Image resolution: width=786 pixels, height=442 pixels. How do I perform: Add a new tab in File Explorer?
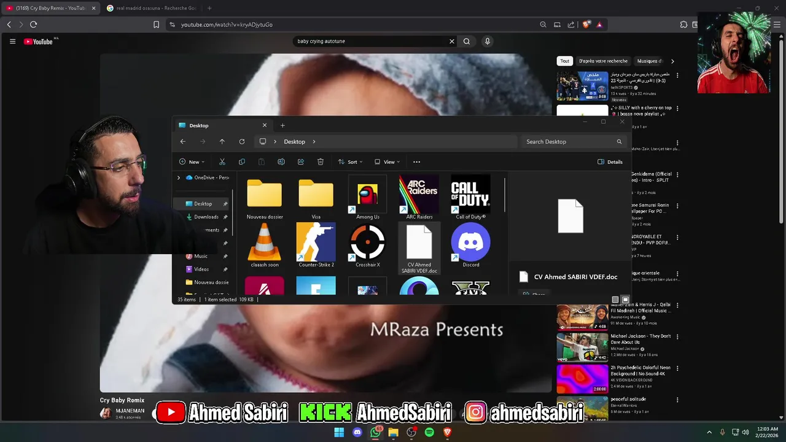[282, 125]
